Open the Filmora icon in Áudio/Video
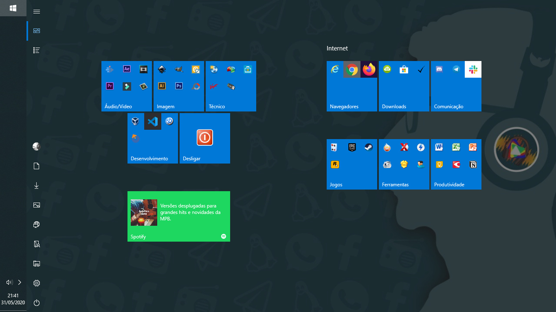The image size is (556, 312). (x=127, y=86)
